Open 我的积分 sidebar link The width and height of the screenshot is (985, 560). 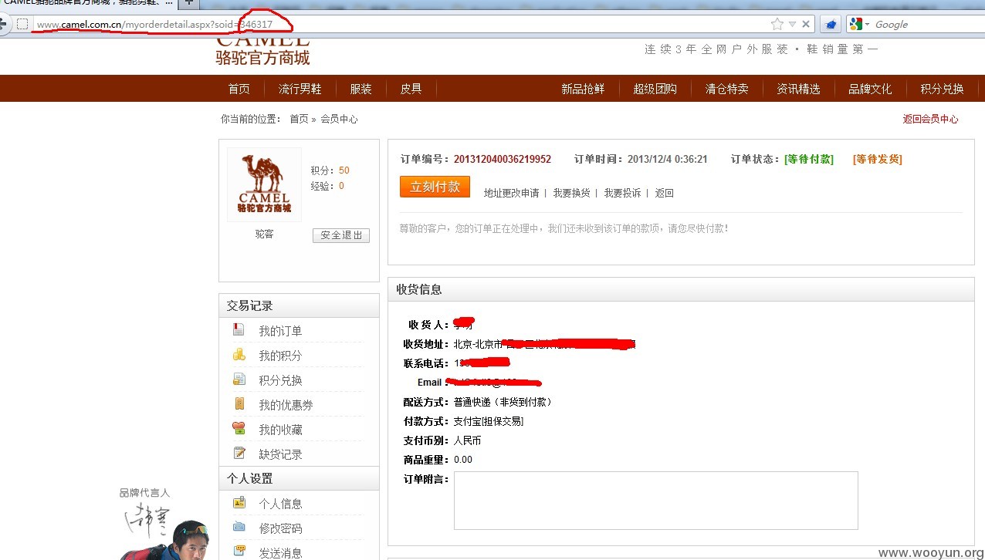point(280,356)
